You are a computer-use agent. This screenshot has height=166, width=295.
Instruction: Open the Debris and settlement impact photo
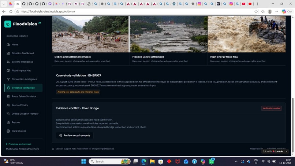(90, 34)
